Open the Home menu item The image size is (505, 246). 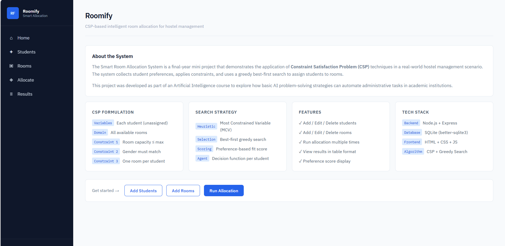pyautogui.click(x=23, y=38)
